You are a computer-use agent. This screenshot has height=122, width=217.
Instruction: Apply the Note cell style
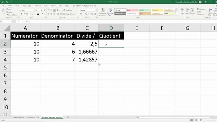pos(170,14)
